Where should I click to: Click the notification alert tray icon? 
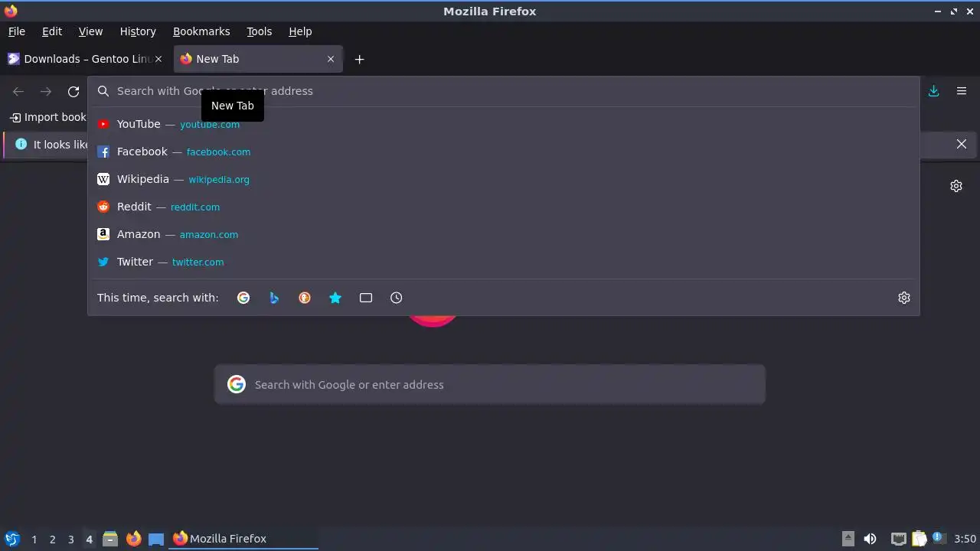tap(939, 539)
